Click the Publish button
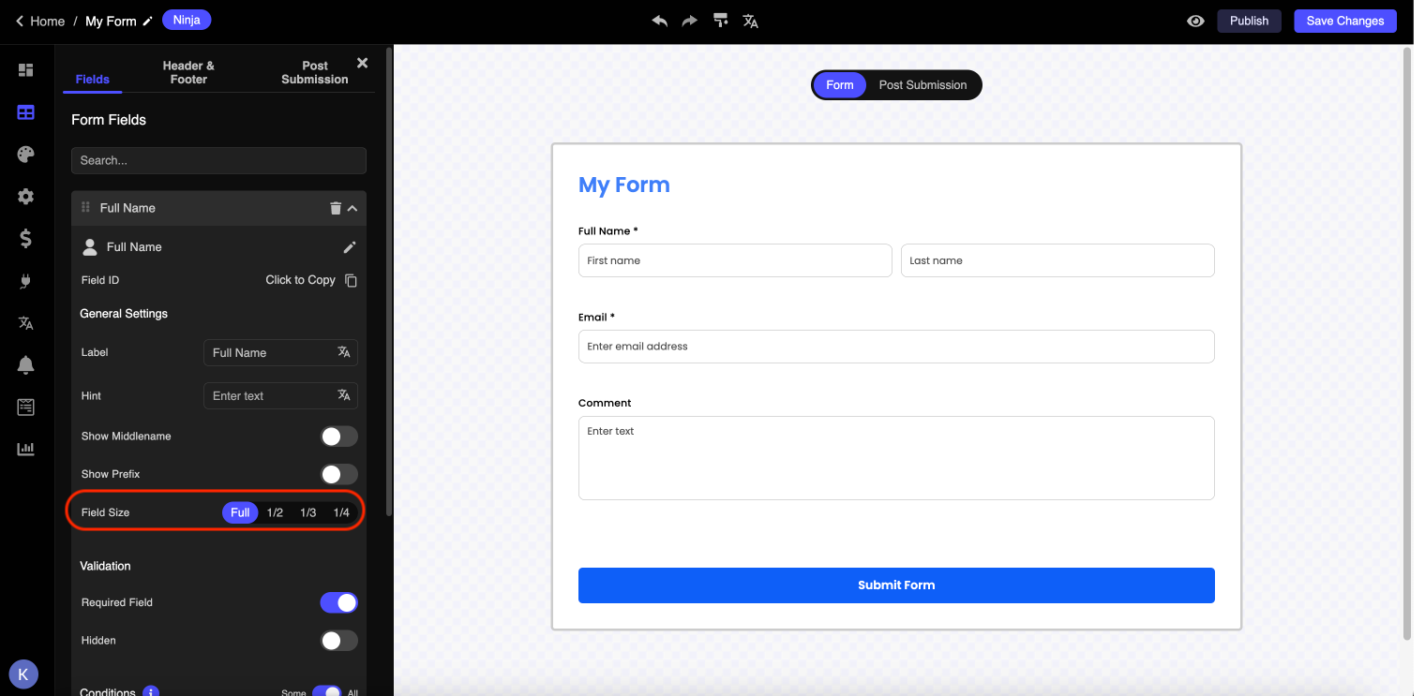 (x=1249, y=21)
